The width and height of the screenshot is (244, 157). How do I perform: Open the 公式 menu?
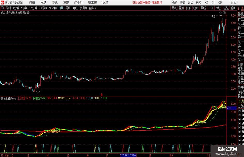(190, 3)
